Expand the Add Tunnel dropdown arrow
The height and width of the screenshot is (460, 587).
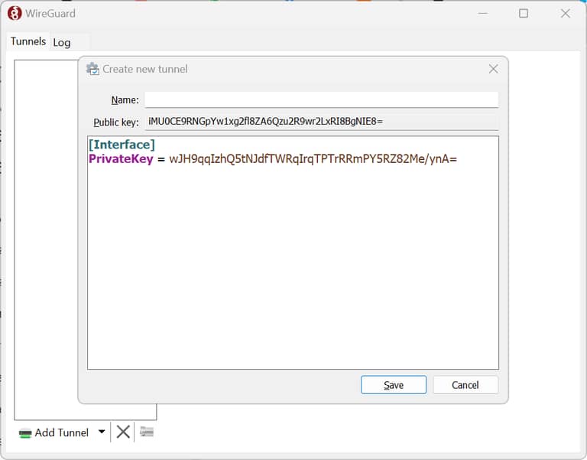pos(102,432)
